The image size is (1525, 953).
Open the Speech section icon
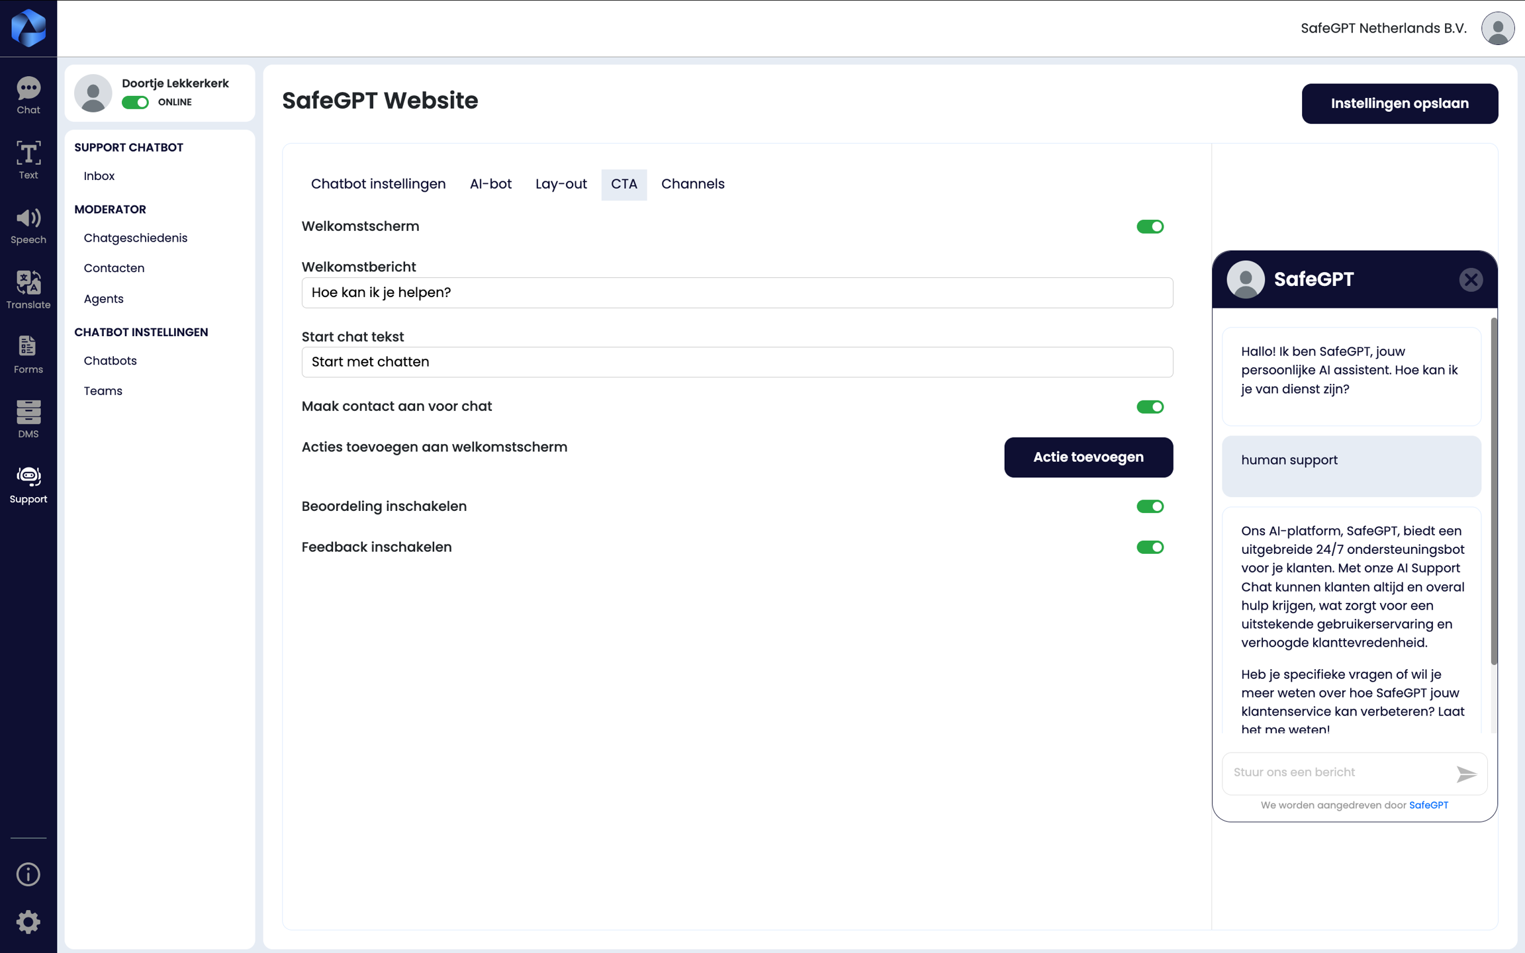coord(28,225)
